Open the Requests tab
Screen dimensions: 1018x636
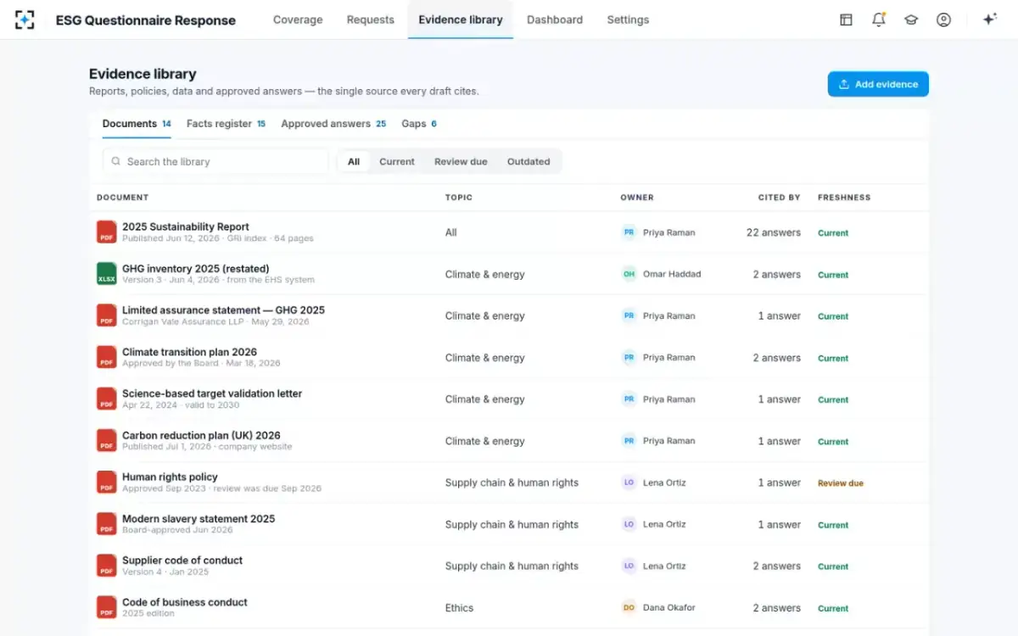coord(371,20)
